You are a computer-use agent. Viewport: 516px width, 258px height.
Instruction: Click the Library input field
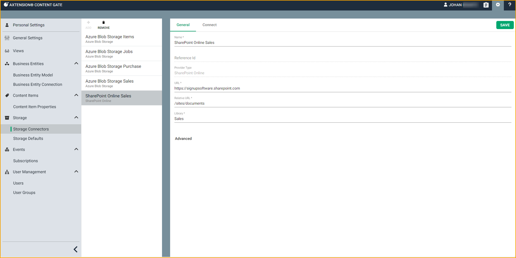[343, 119]
